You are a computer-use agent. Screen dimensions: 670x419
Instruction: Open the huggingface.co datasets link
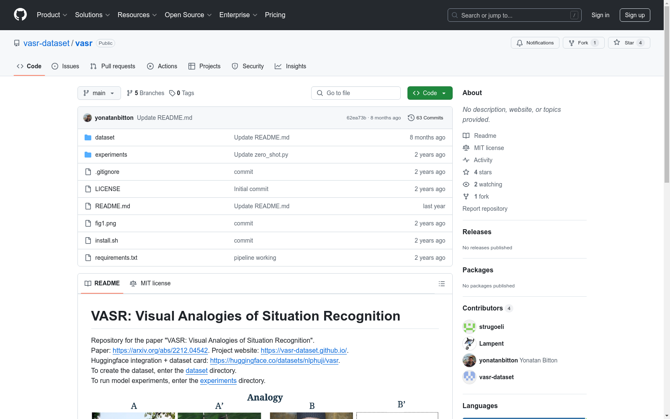click(x=274, y=360)
